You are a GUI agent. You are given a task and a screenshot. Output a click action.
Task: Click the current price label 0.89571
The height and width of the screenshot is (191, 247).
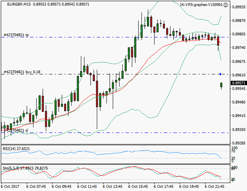(x=239, y=83)
